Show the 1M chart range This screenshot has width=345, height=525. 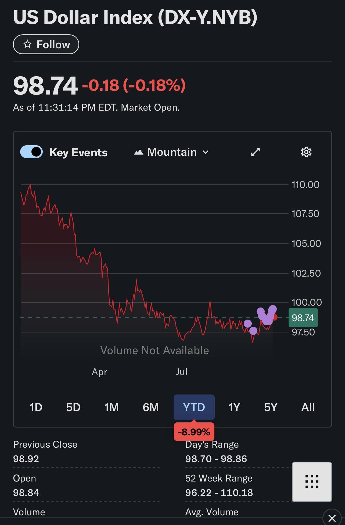[x=112, y=407]
